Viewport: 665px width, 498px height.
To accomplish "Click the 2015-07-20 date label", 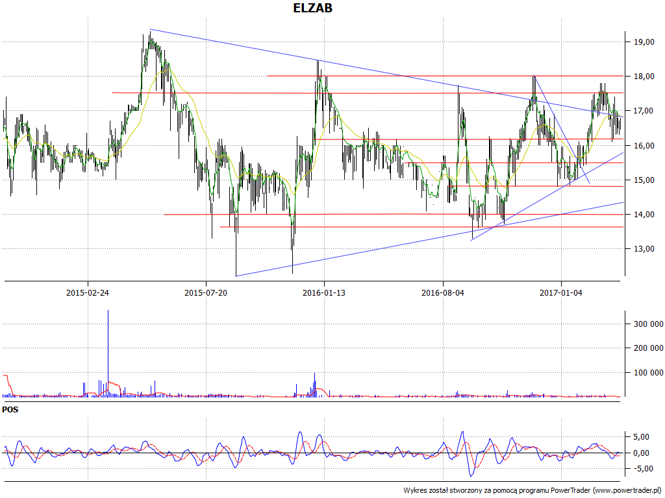I will tap(206, 292).
